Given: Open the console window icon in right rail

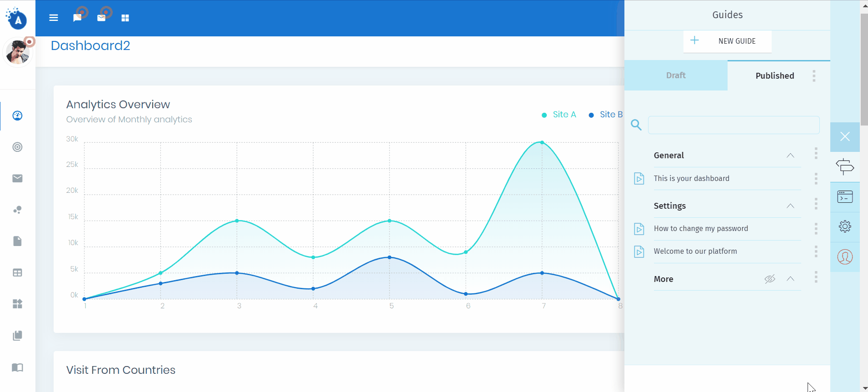Looking at the screenshot, I should (845, 197).
